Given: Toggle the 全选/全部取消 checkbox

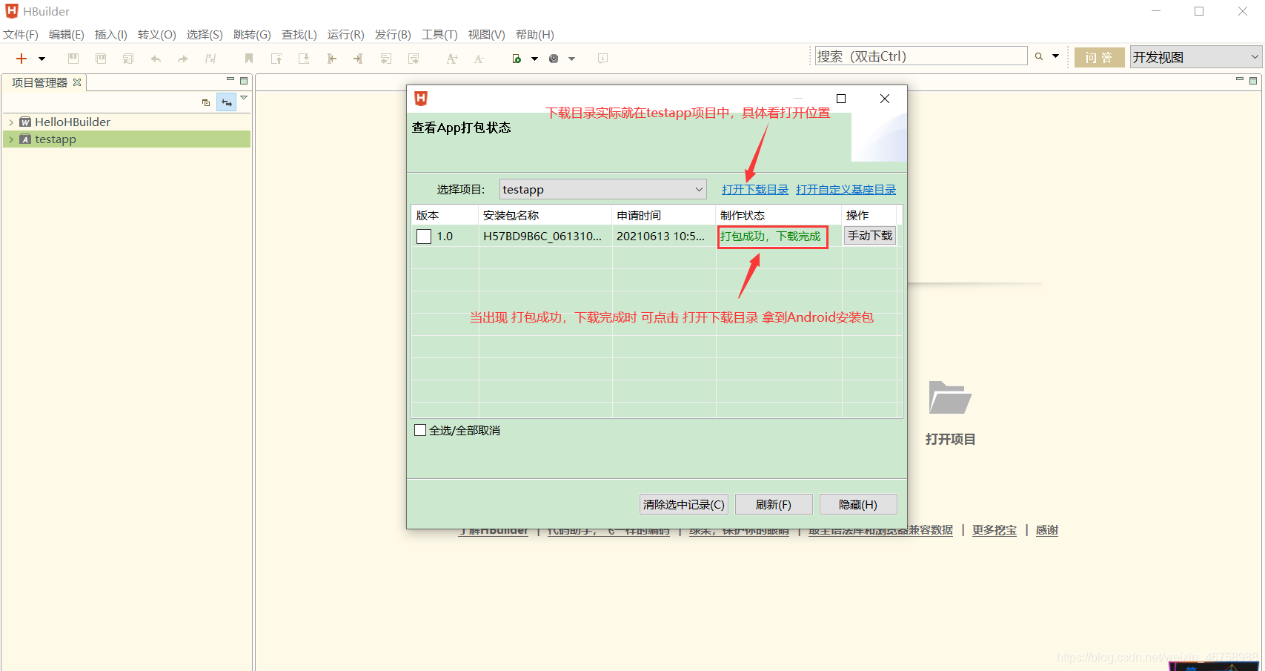Looking at the screenshot, I should click(x=420, y=430).
